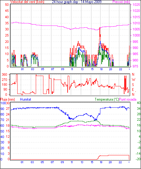Click the 'Temperatura (°C)' legend label
Viewport: 141px width, 169px height.
(x=107, y=99)
